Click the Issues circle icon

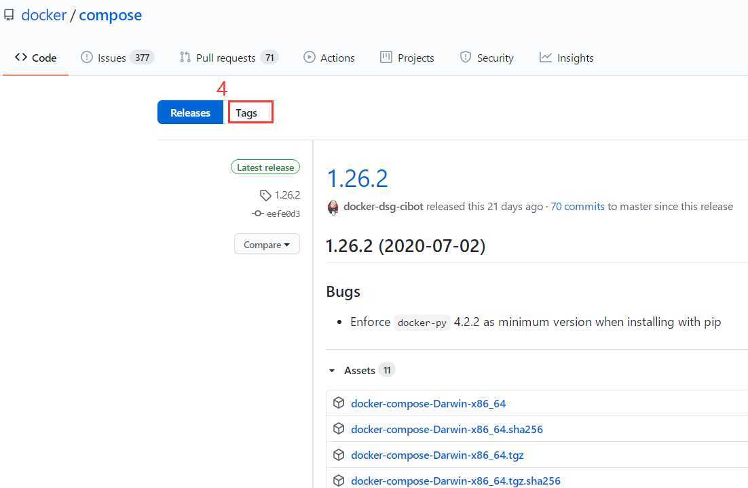(x=86, y=58)
